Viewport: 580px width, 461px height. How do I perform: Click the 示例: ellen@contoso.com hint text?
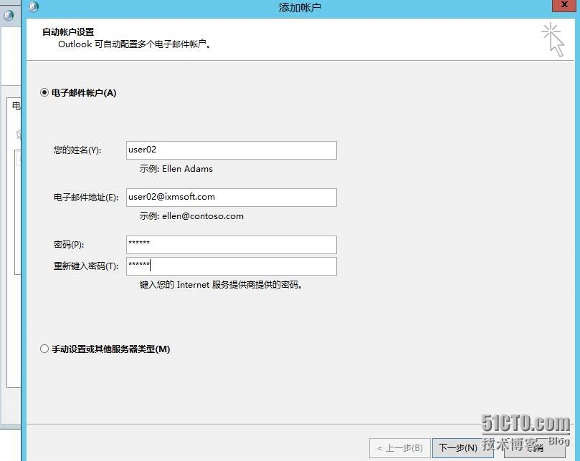[191, 216]
